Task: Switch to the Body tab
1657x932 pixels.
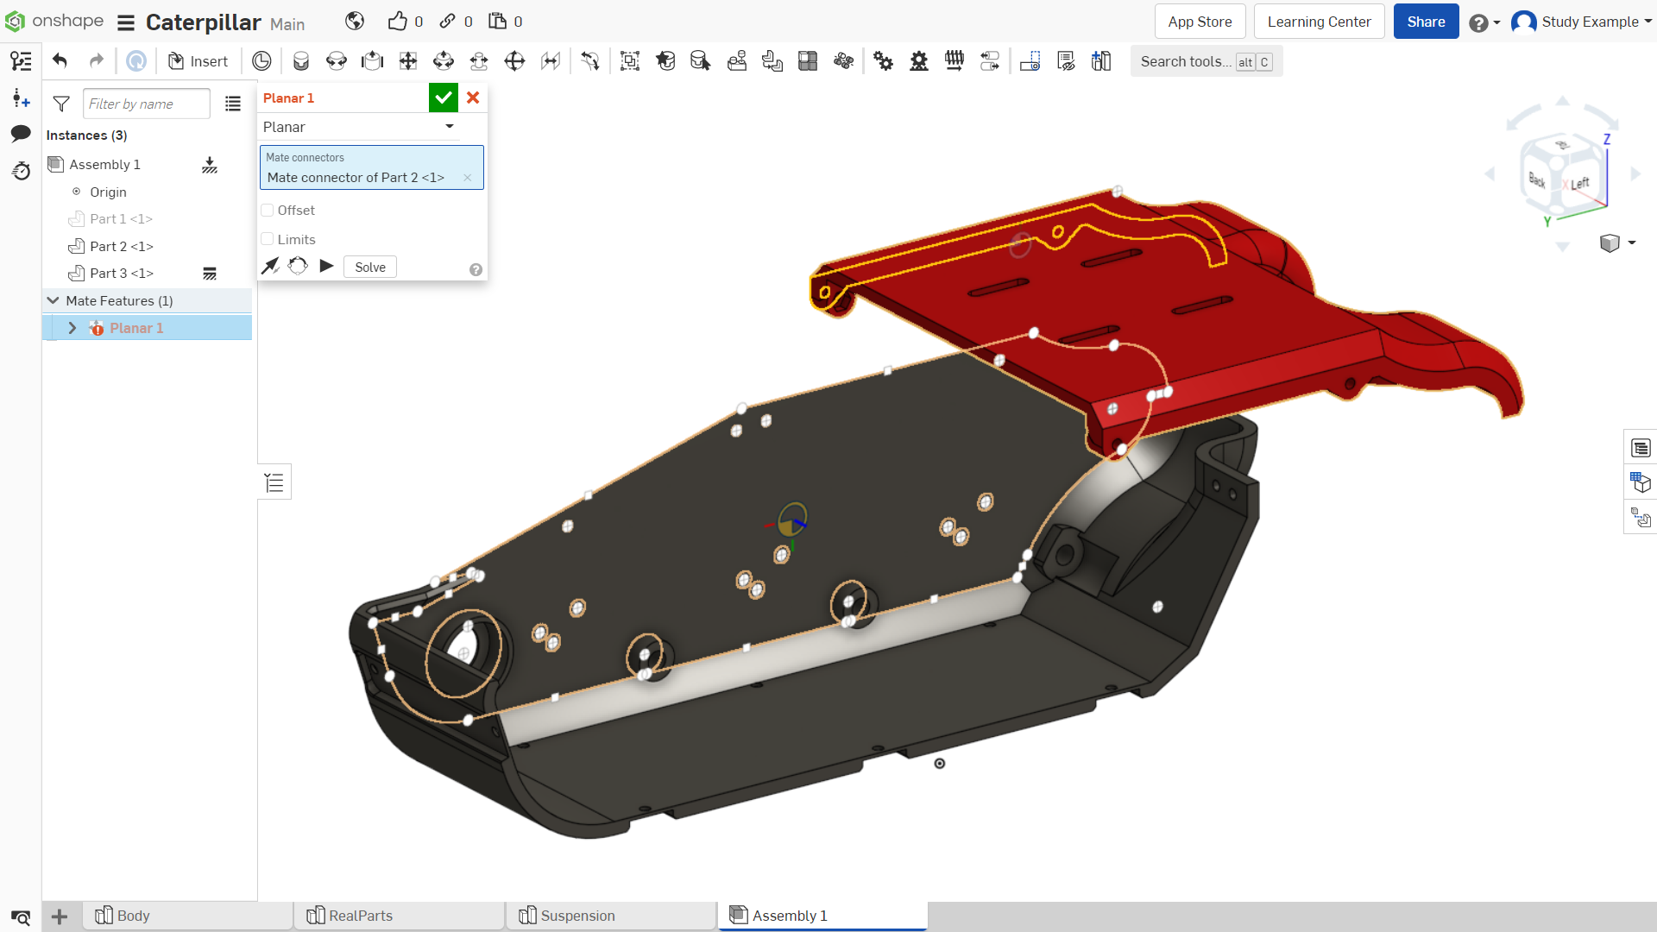Action: tap(188, 916)
